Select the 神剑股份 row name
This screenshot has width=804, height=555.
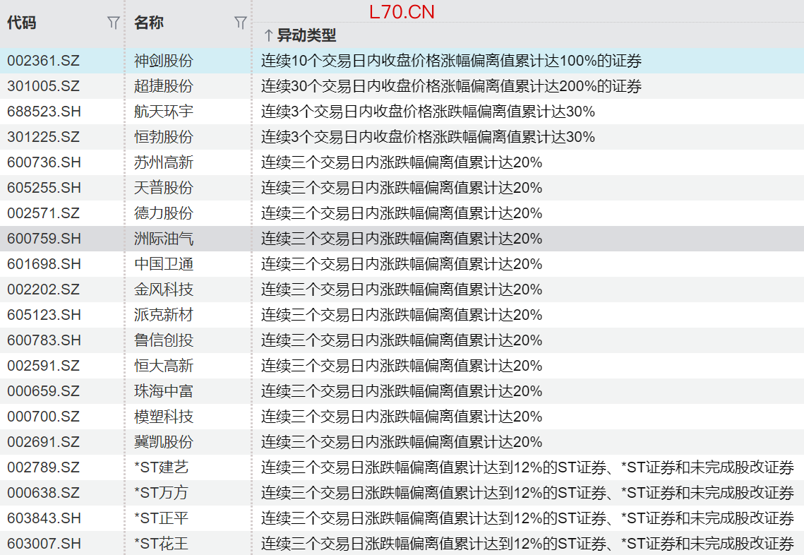pyautogui.click(x=164, y=61)
